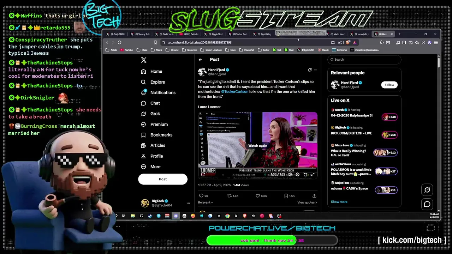Open Explore in the X sidebar
Screen dimensions: 452x254
(153, 82)
